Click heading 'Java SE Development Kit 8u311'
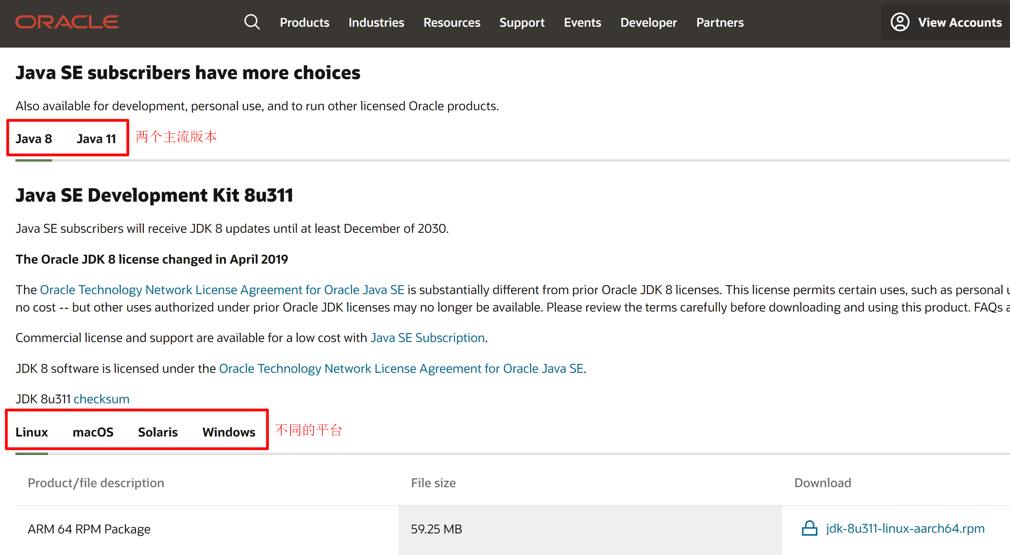Viewport: 1010px width, 555px height. (x=154, y=195)
